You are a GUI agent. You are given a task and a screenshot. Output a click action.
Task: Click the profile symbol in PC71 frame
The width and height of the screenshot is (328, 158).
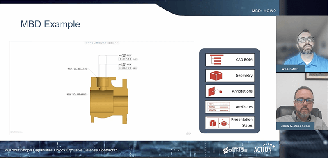[75, 69]
